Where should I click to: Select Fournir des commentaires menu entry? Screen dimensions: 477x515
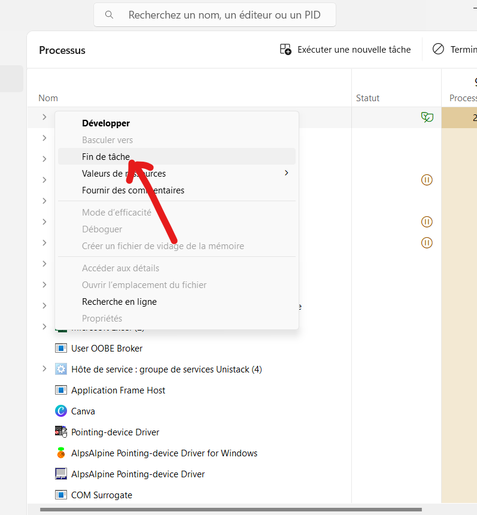click(133, 190)
